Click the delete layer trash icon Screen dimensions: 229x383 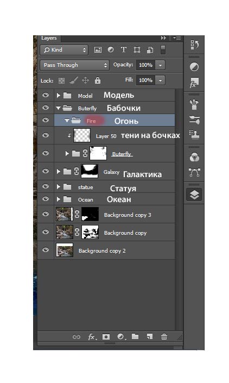point(164,337)
